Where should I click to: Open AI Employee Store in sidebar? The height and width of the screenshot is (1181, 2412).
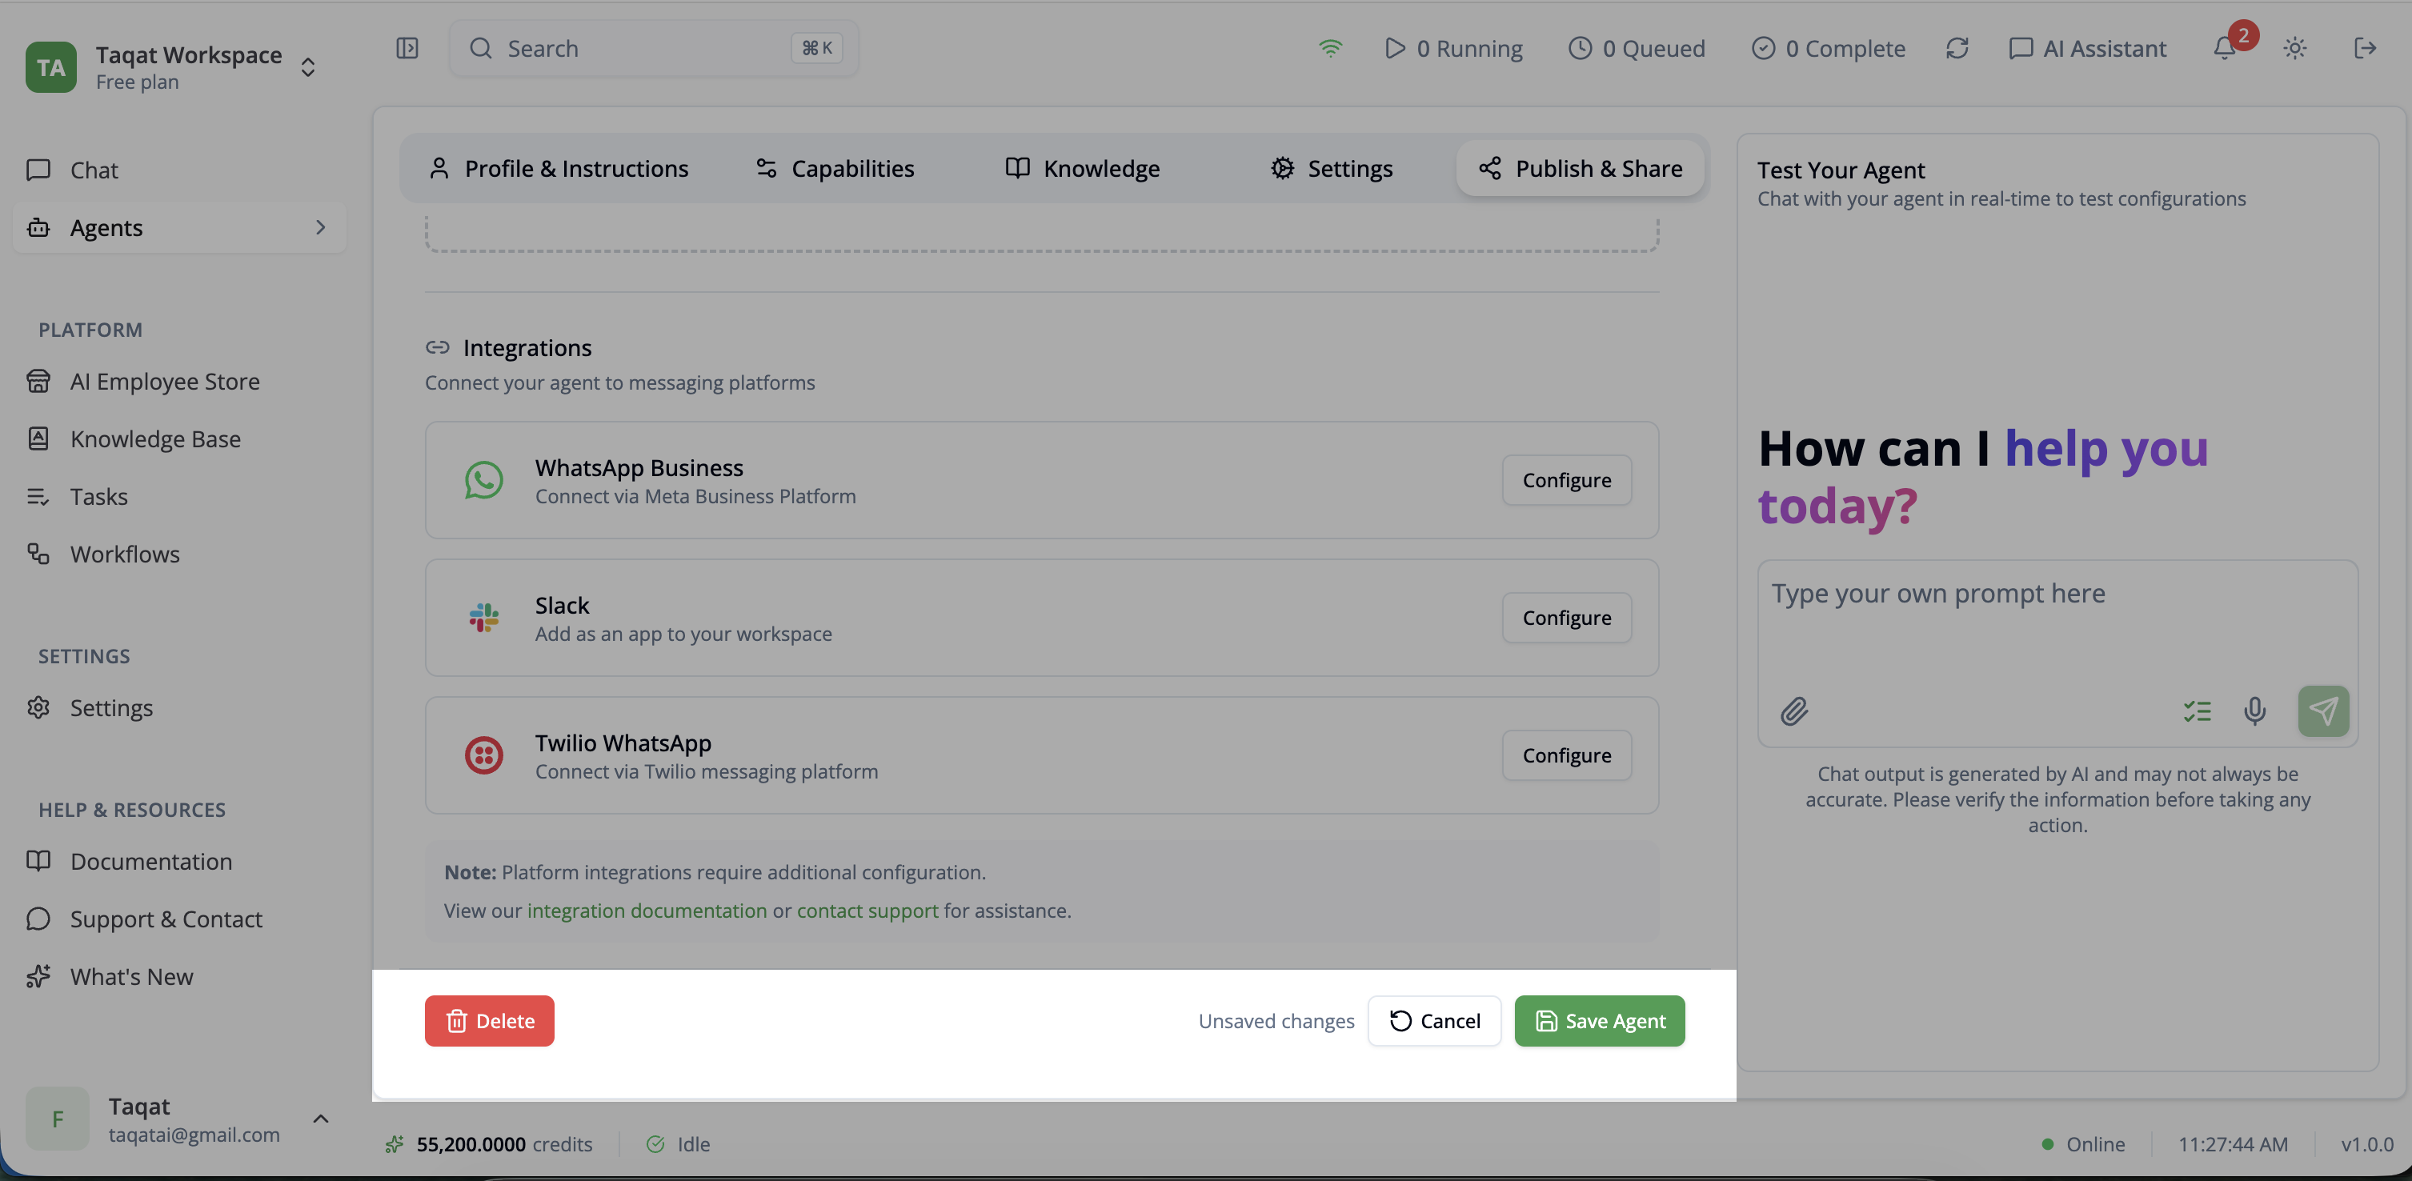tap(165, 382)
